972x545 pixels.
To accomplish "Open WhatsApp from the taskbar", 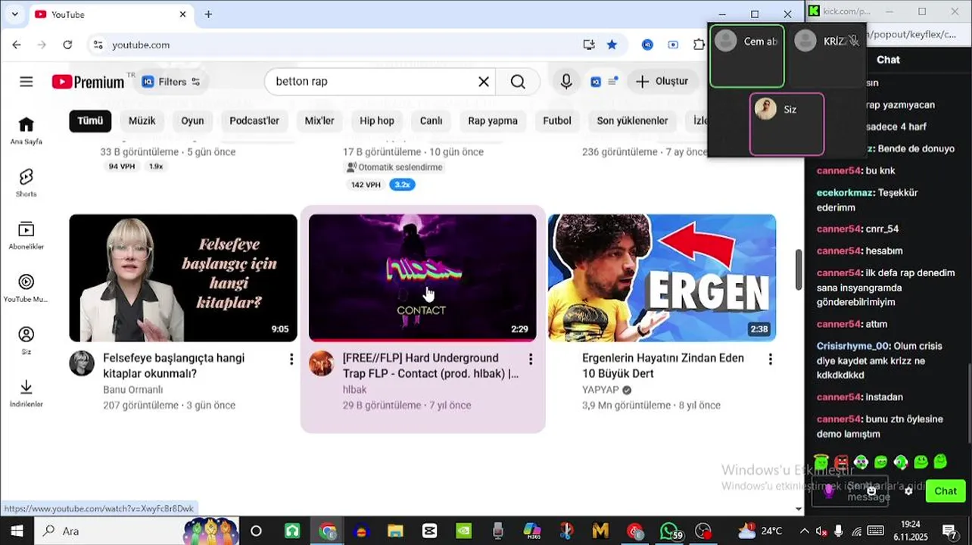I will [668, 531].
